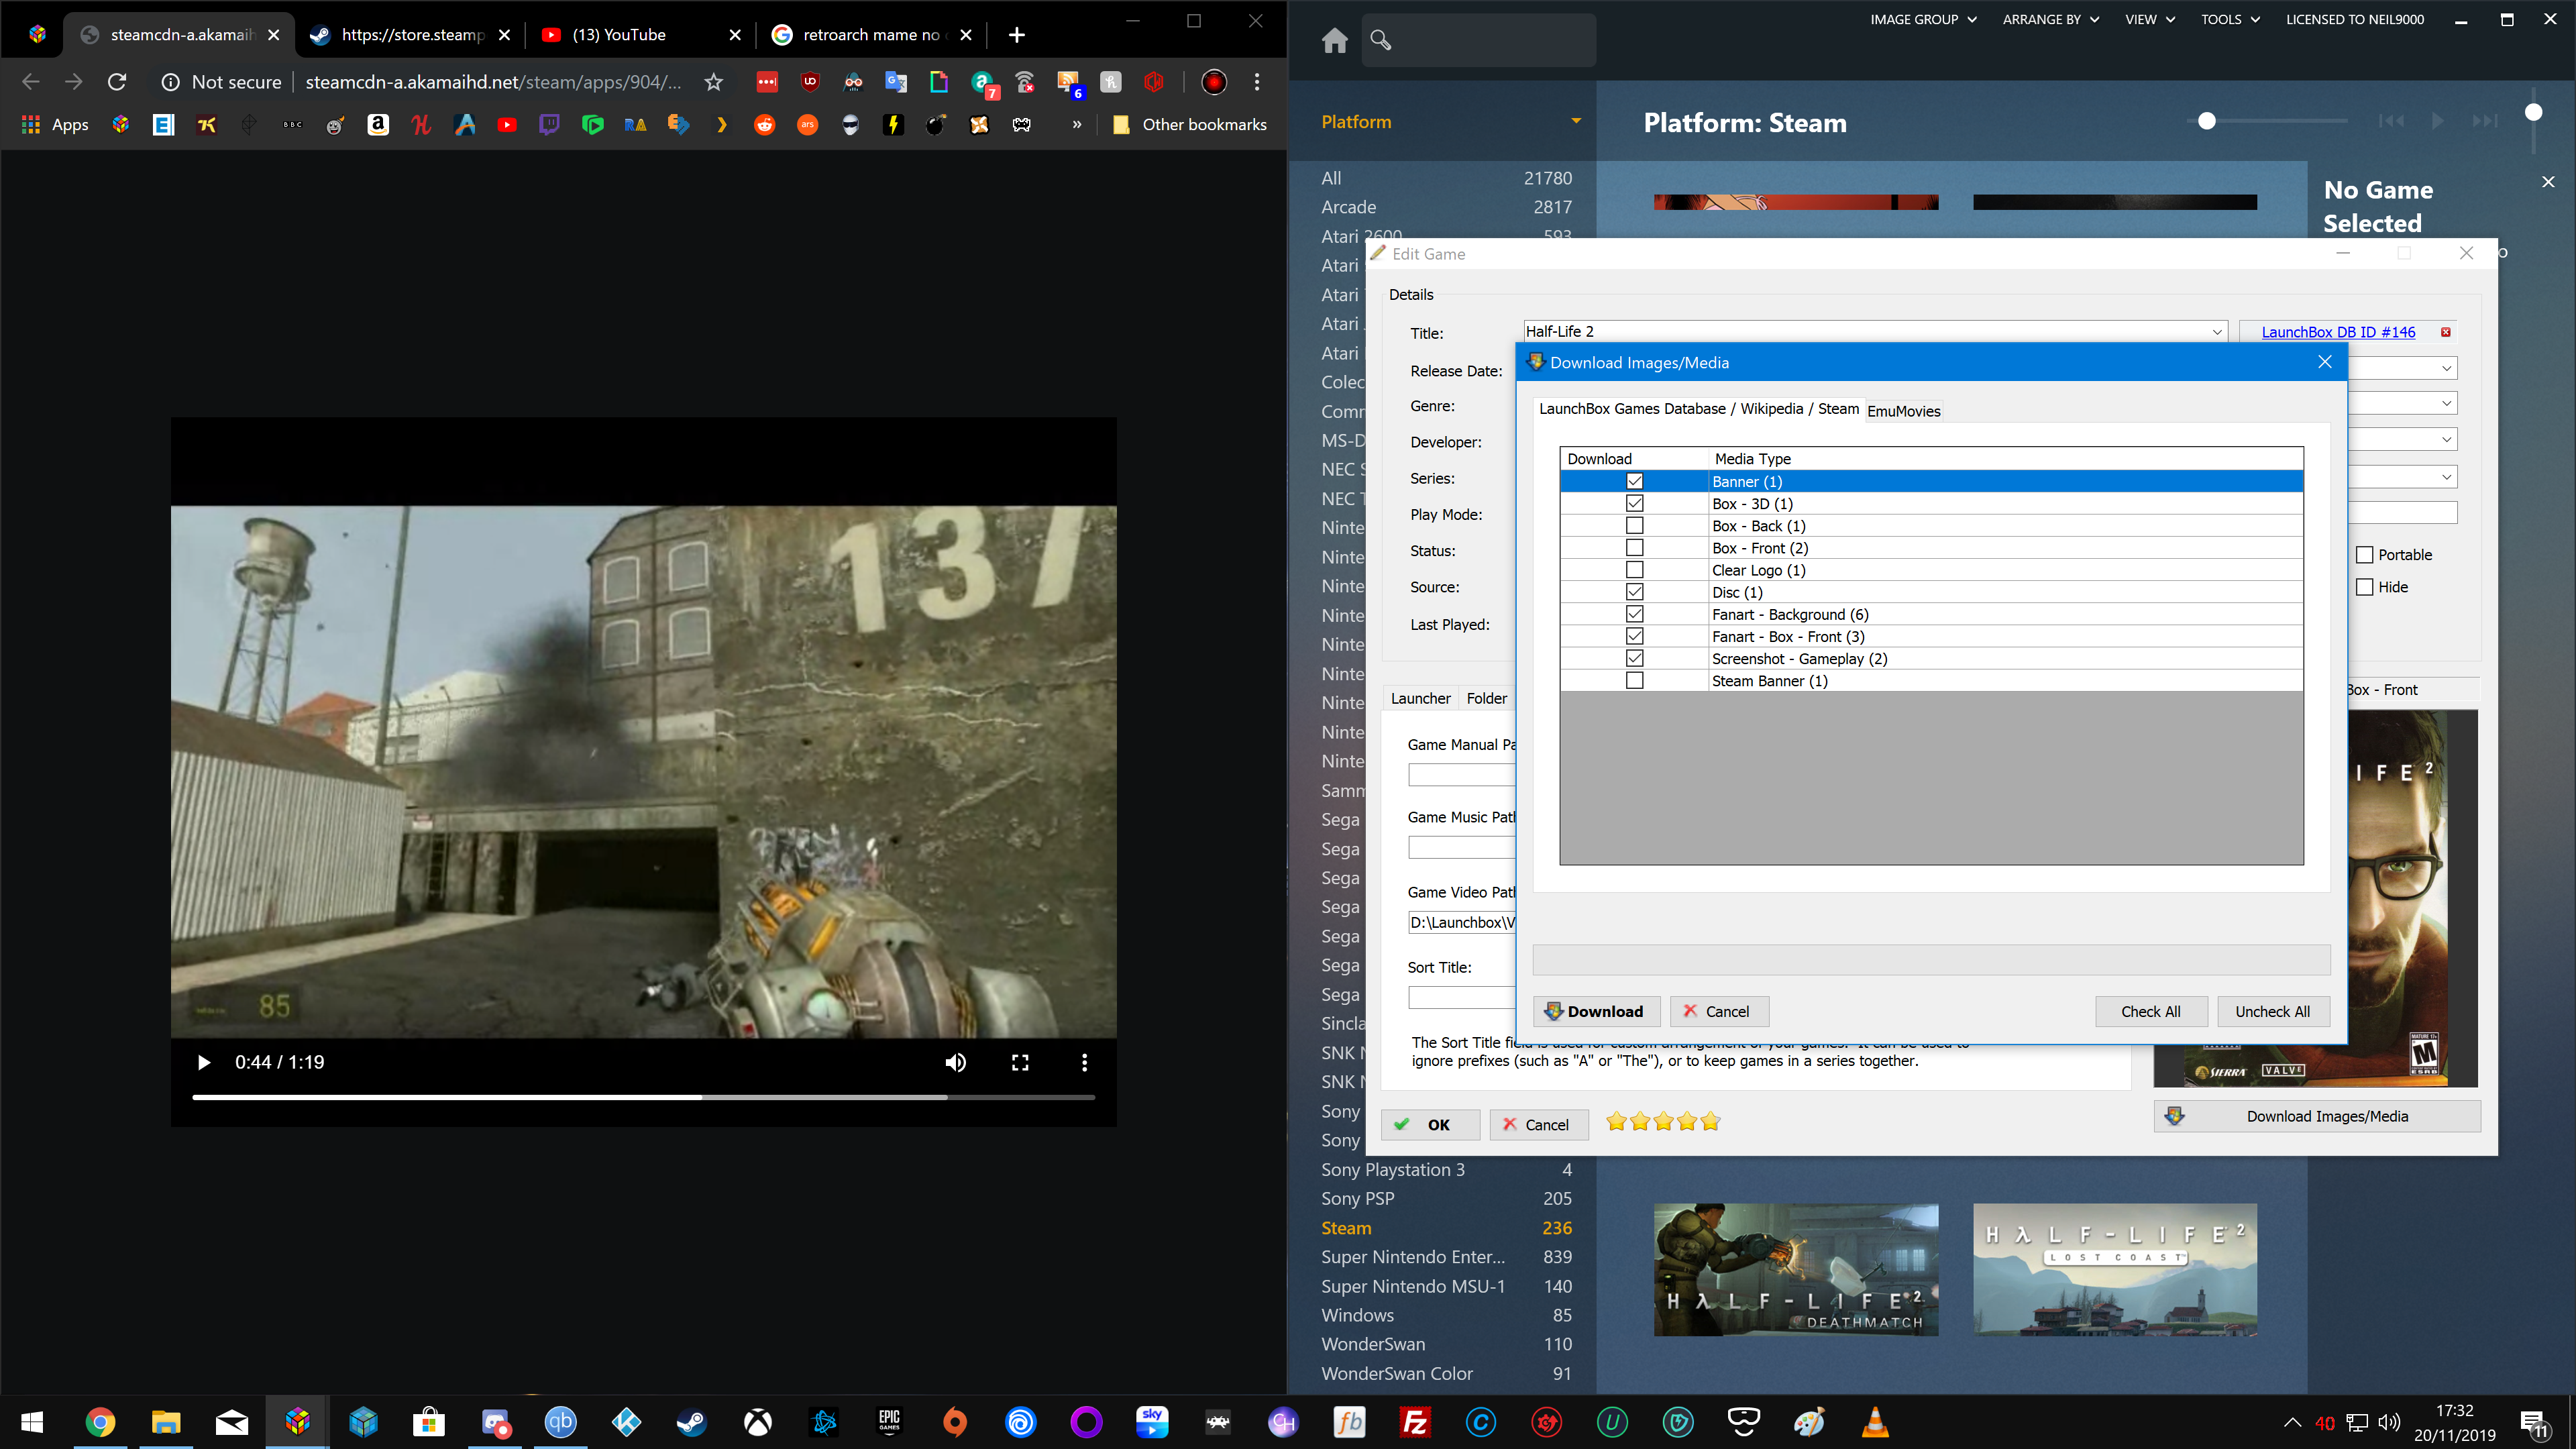Click the Download Images/Media button below box art
Viewport: 2576px width, 1449px height.
[x=2317, y=1116]
